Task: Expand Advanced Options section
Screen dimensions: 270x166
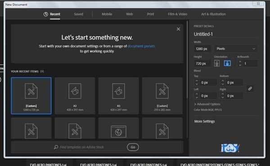Action: click(207, 104)
